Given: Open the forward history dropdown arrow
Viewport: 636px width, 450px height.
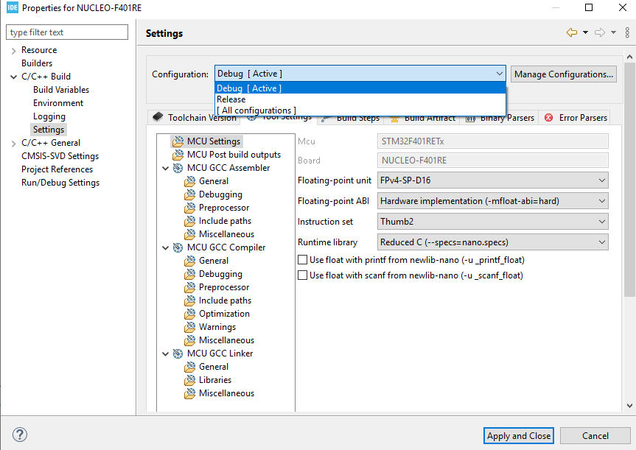Looking at the screenshot, I should coord(613,32).
